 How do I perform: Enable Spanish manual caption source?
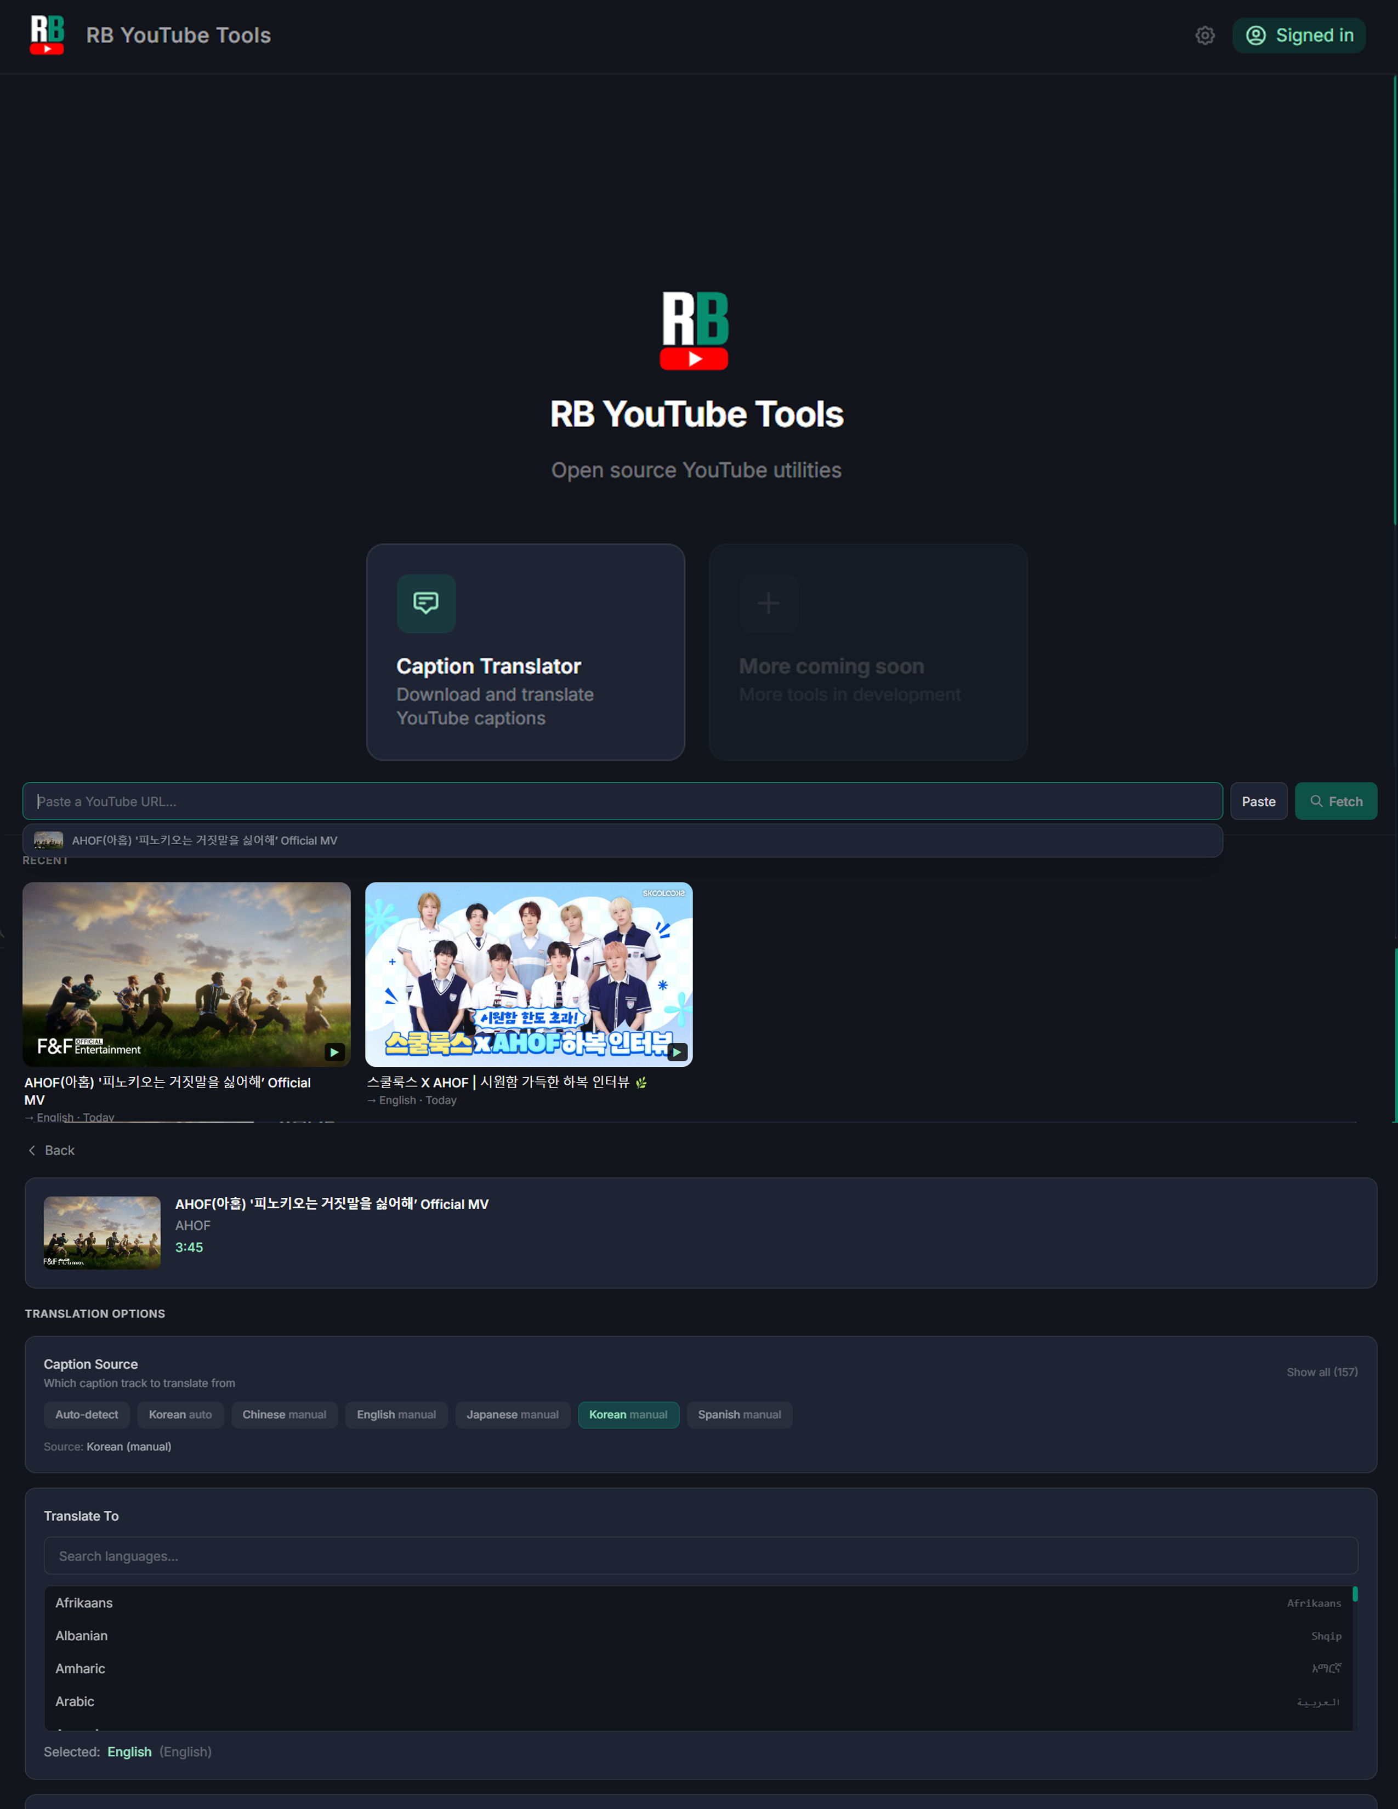[x=739, y=1415]
